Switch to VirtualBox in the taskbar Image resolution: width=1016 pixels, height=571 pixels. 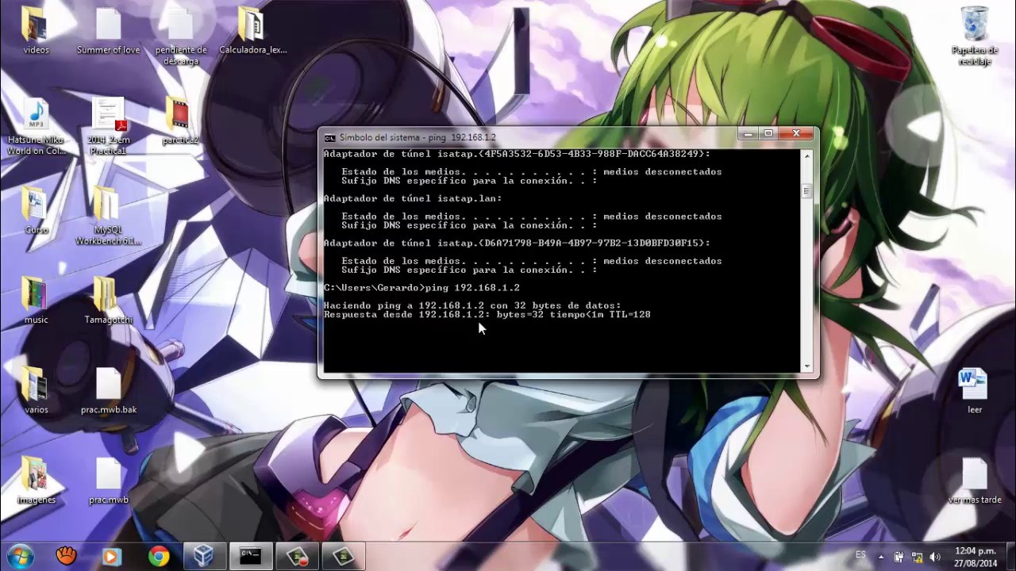(x=205, y=556)
